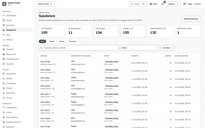Click Etichetta creata badge for #HH-9788

coord(112,62)
